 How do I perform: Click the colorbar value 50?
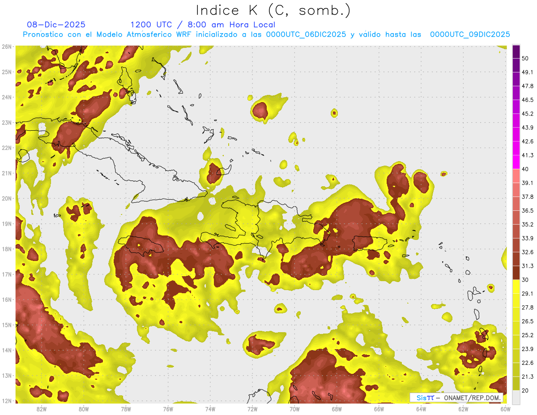(x=525, y=58)
